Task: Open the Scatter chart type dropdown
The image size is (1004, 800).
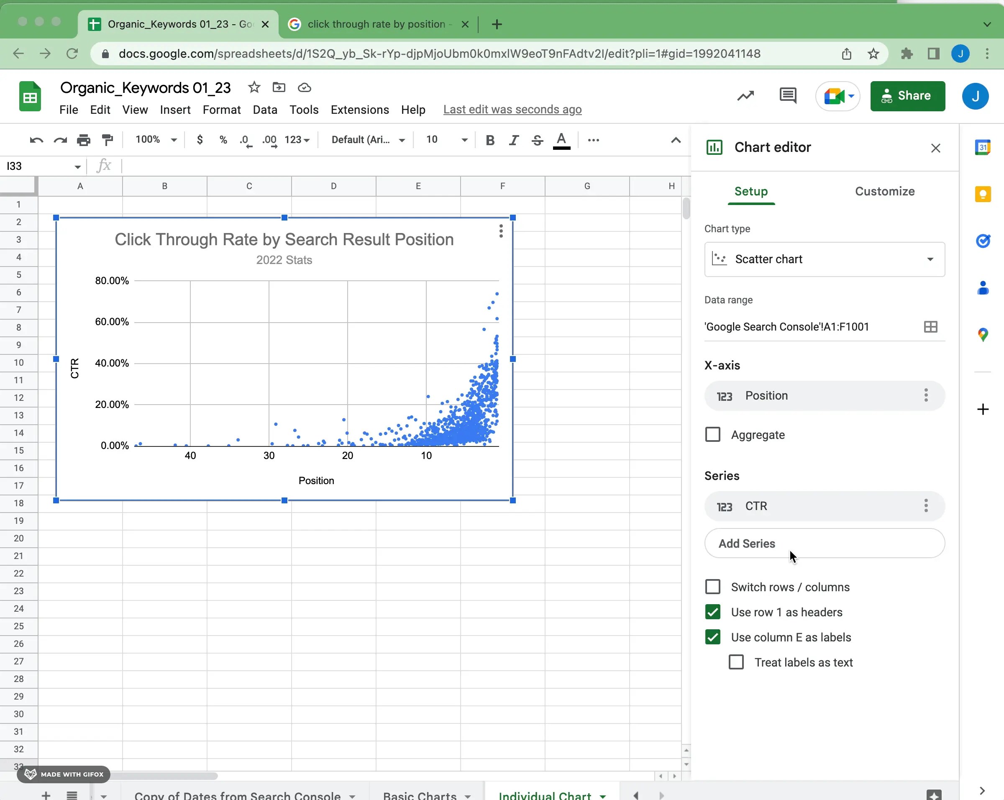Action: 824,259
